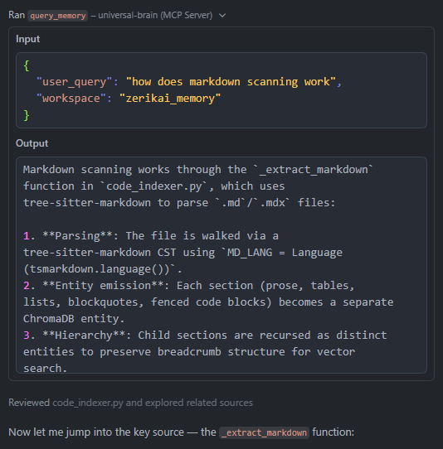
Task: Click the universal-brain (MCP Server) label
Action: (155, 15)
